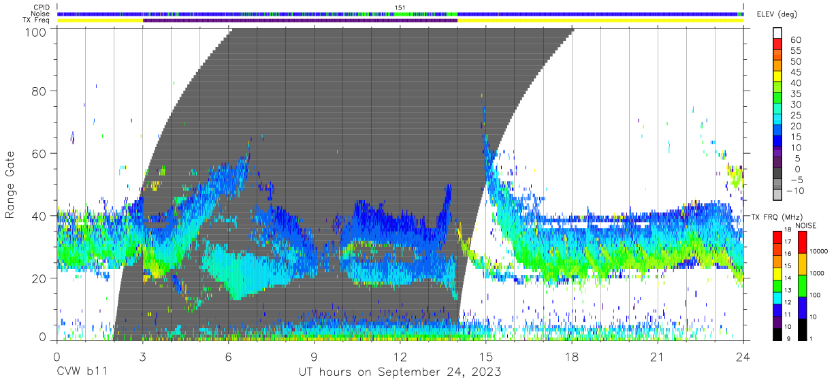This screenshot has width=836, height=386.
Task: Click the white top box of the elevation colorbar
Action: click(x=777, y=33)
